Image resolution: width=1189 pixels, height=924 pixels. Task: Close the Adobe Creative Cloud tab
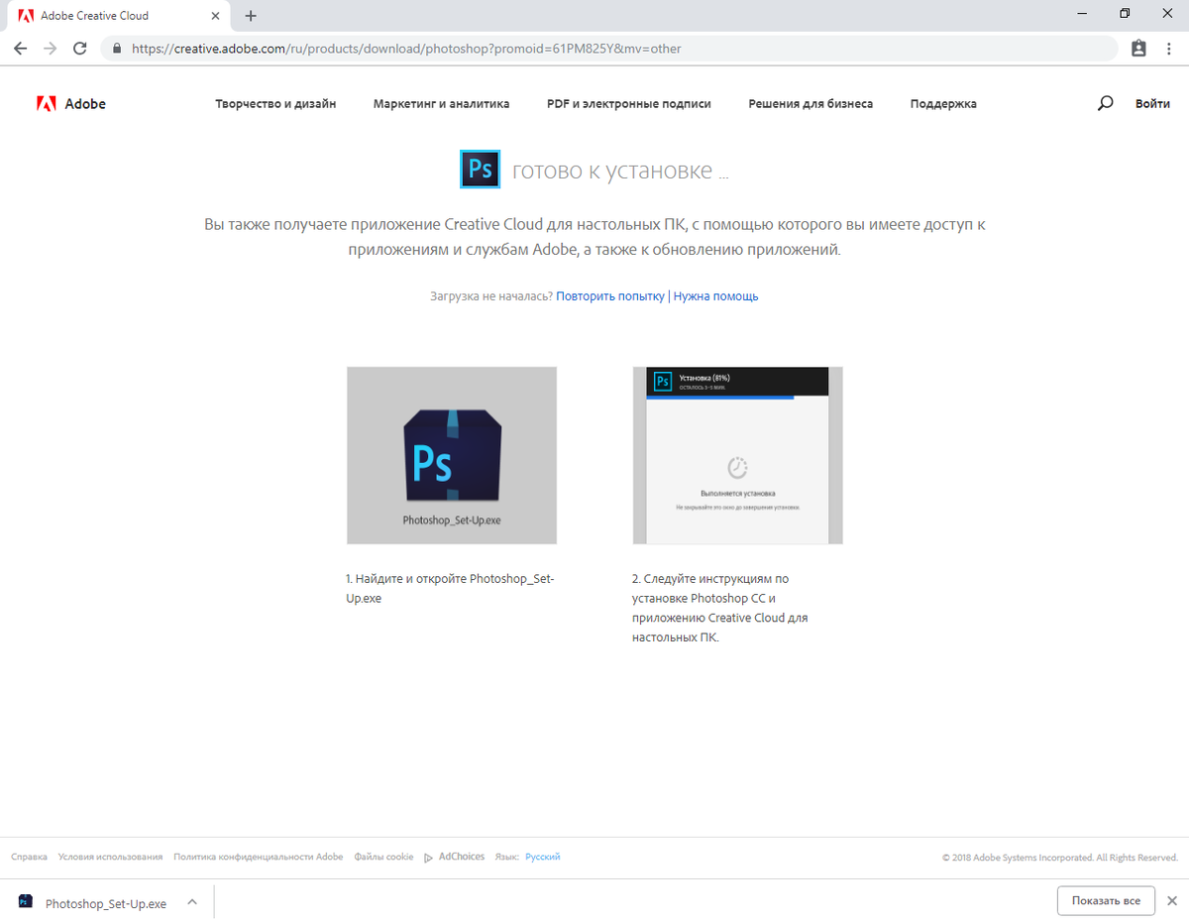(215, 16)
